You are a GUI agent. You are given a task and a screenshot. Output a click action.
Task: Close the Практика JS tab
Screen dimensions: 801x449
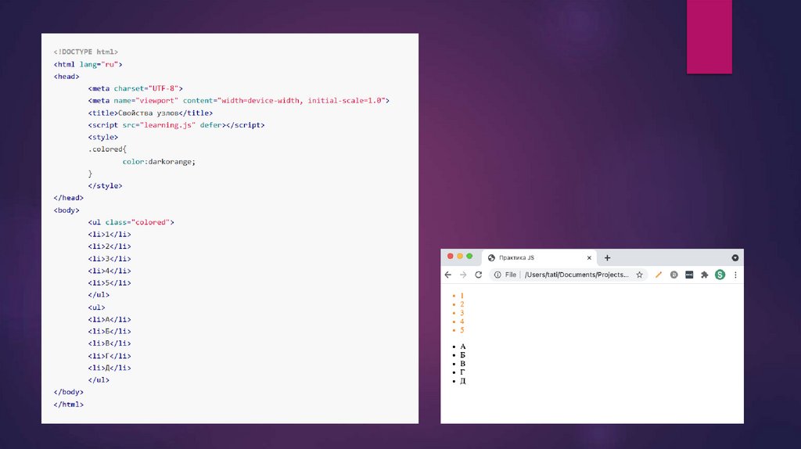tap(589, 258)
